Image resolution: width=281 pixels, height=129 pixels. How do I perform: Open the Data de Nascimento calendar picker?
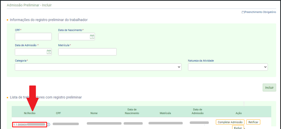[92, 37]
